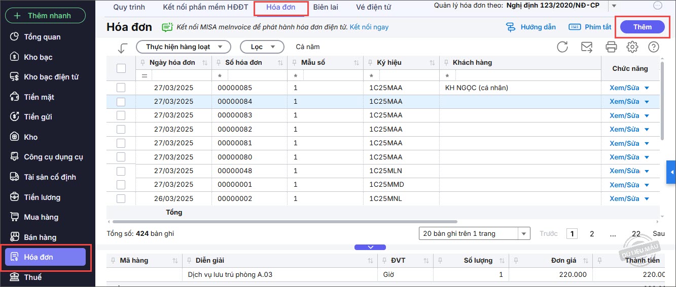
Task: Click the Kết nối ngay link
Action: 369,27
